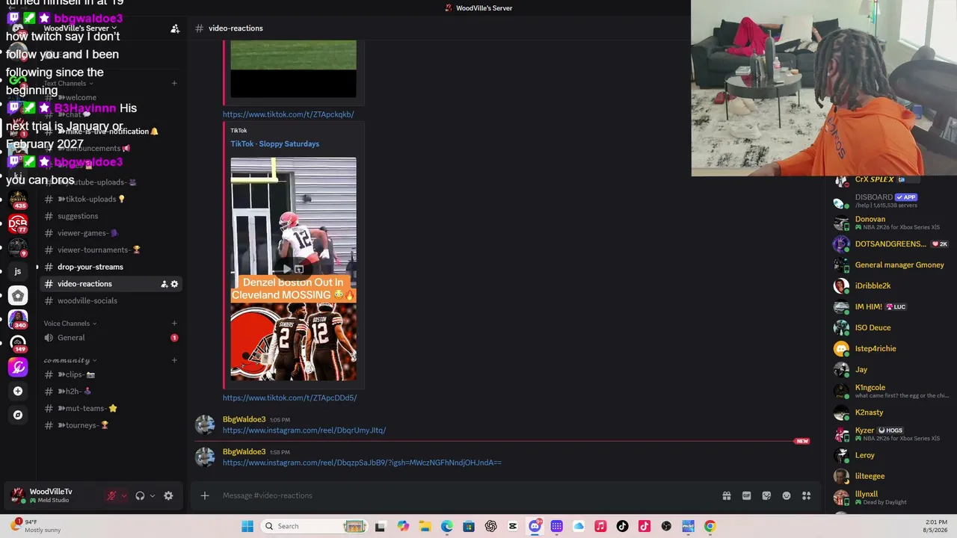Open File Explorer from the taskbar

point(425,526)
